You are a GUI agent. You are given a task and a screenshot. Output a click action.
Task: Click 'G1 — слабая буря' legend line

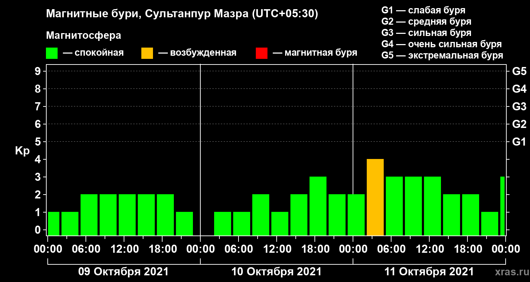click(423, 10)
